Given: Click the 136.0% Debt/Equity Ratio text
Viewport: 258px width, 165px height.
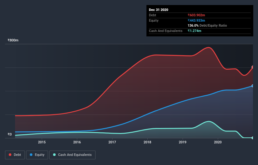Looking at the screenshot, I should pos(207,25).
